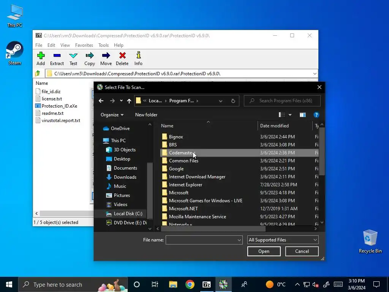
Task: Switch to ProtectionID in the taskbar
Action: tap(223, 284)
